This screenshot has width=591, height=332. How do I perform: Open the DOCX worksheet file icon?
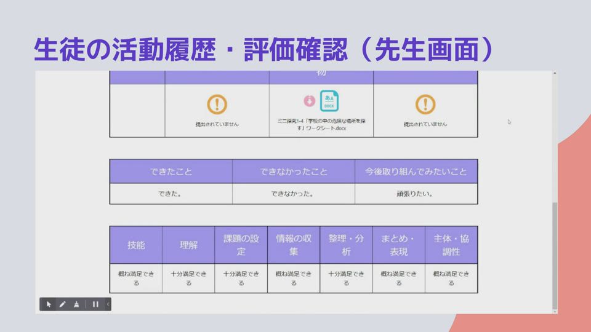(x=328, y=100)
